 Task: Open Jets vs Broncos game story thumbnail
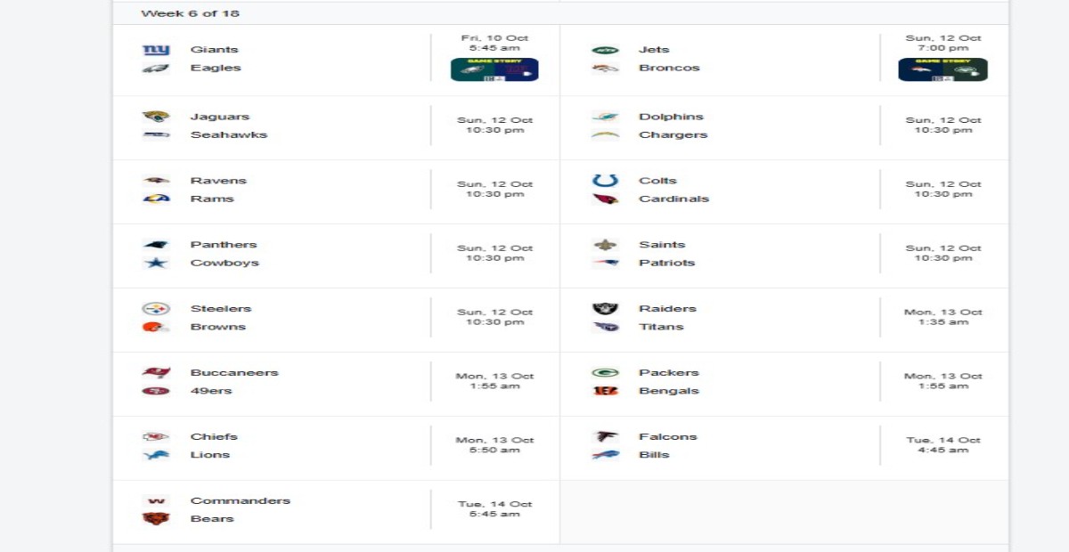tap(943, 69)
